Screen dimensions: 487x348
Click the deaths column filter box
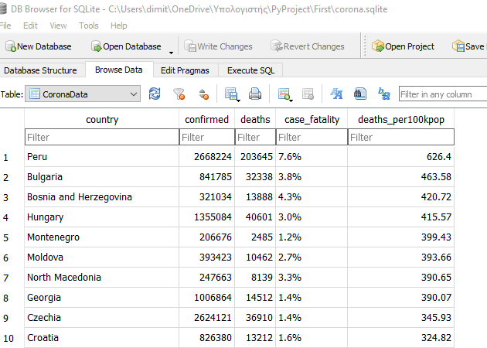pyautogui.click(x=255, y=137)
